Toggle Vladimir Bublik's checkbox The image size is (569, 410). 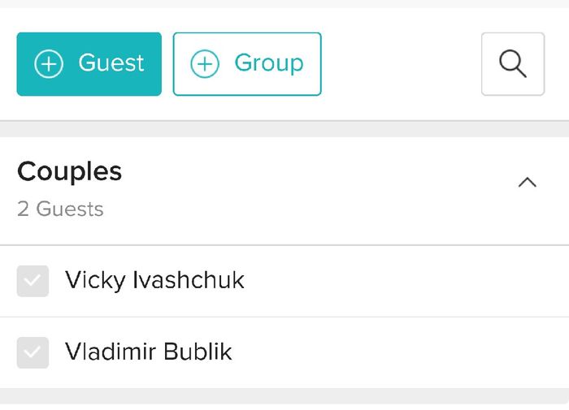point(33,352)
